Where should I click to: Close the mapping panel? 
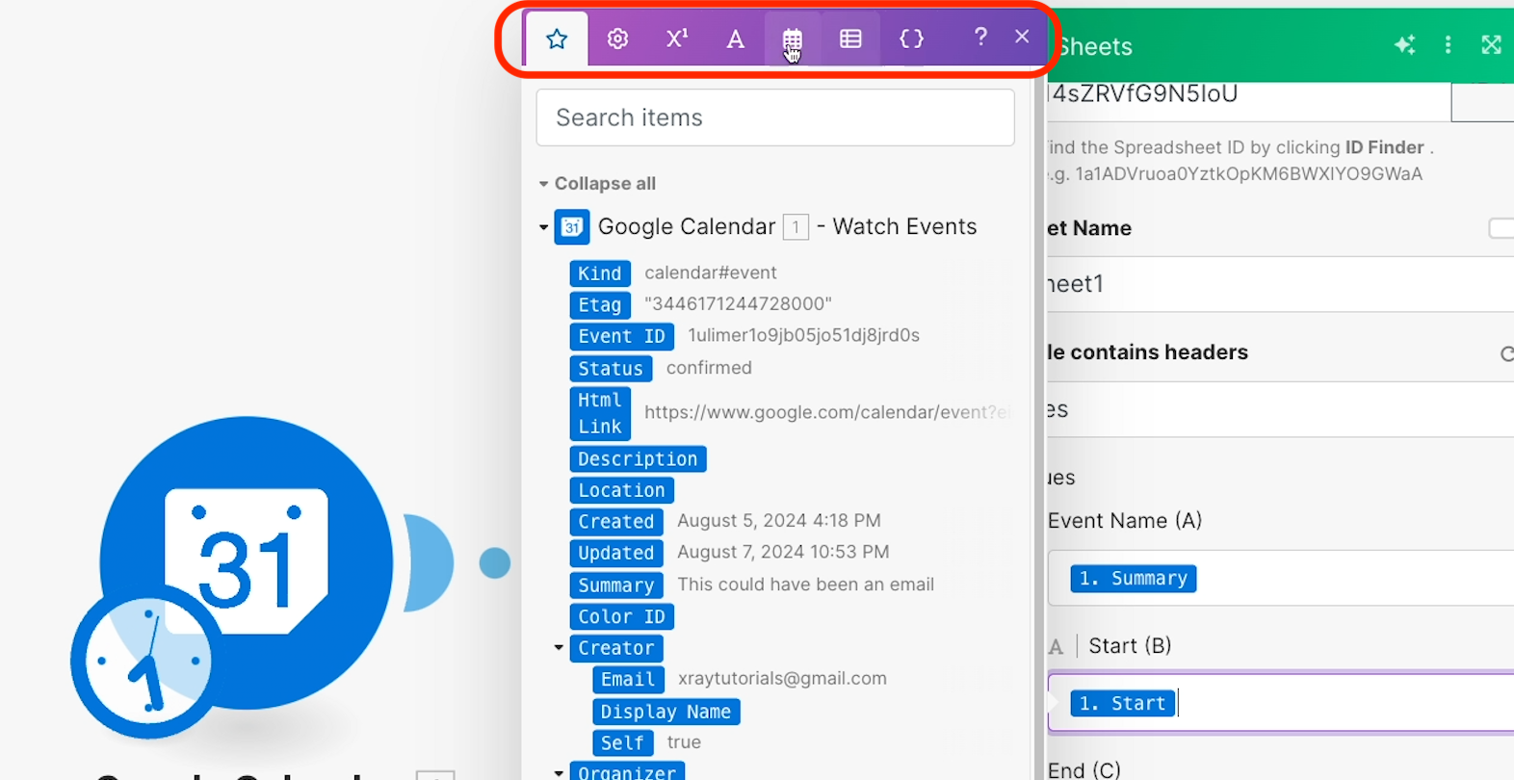coord(1022,37)
